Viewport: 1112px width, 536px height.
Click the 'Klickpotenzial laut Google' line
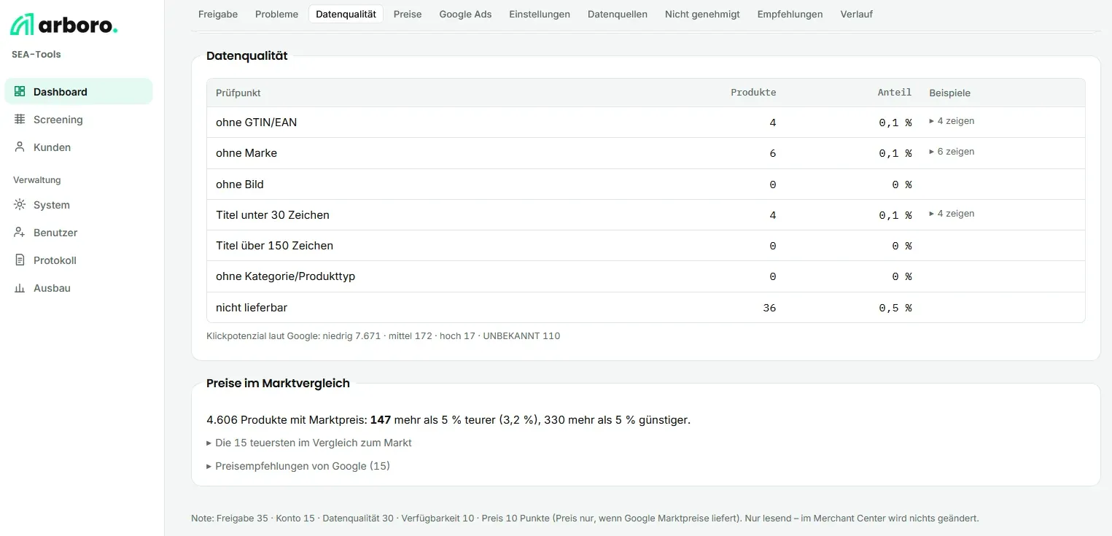(x=384, y=336)
